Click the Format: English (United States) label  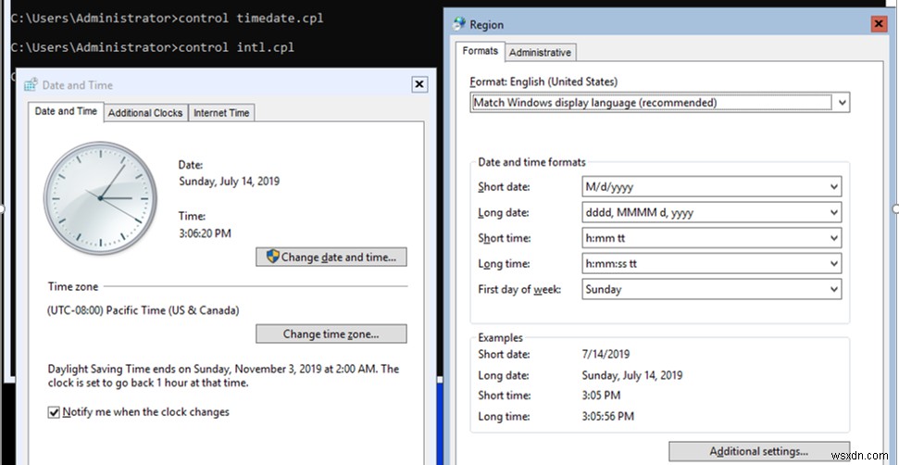point(543,82)
